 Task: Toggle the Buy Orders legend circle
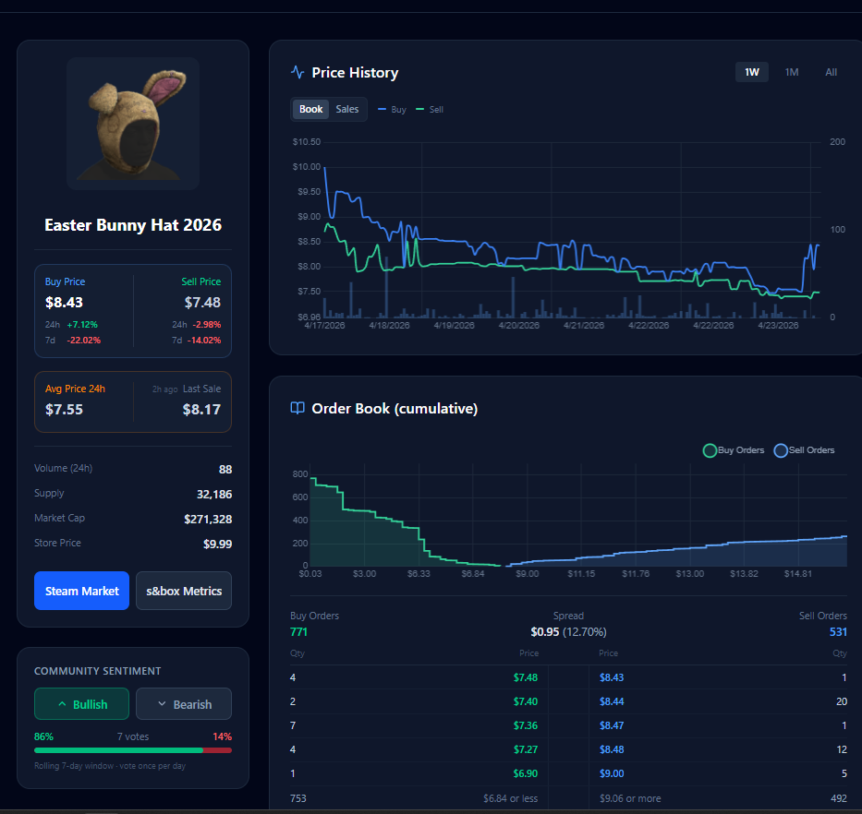click(x=710, y=450)
